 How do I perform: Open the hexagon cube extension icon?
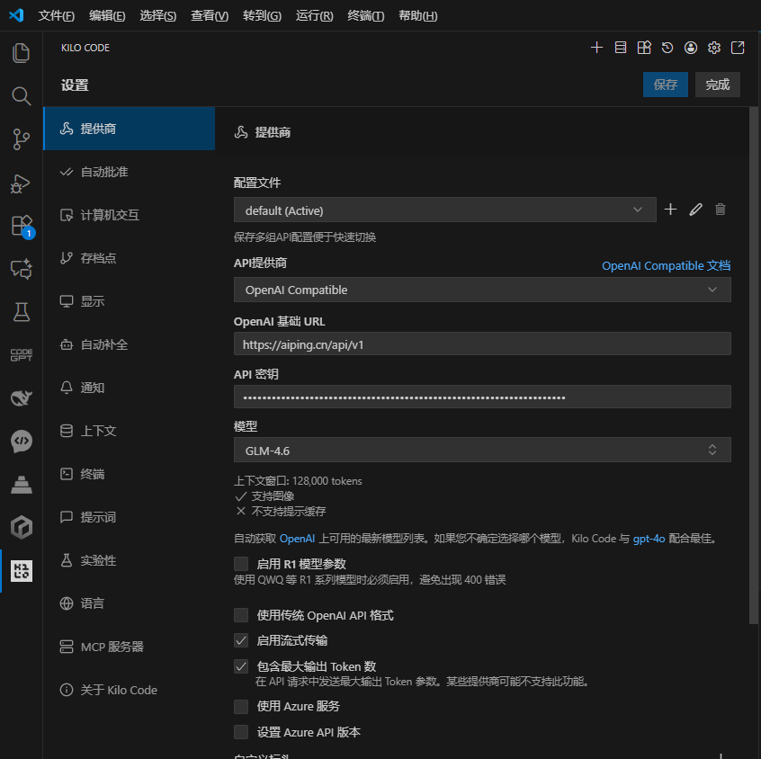pos(21,528)
